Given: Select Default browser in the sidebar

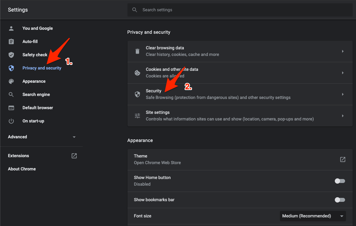Looking at the screenshot, I should [x=37, y=108].
